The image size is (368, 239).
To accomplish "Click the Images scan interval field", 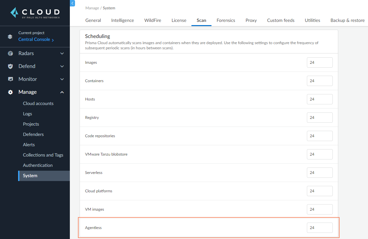I will click(x=319, y=62).
